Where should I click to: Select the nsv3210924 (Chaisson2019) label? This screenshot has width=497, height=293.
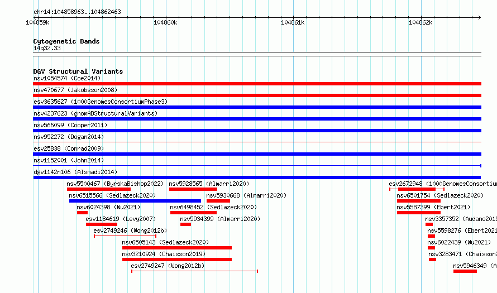[164, 254]
